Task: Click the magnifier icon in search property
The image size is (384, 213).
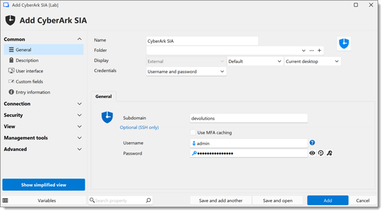Action: click(148, 200)
